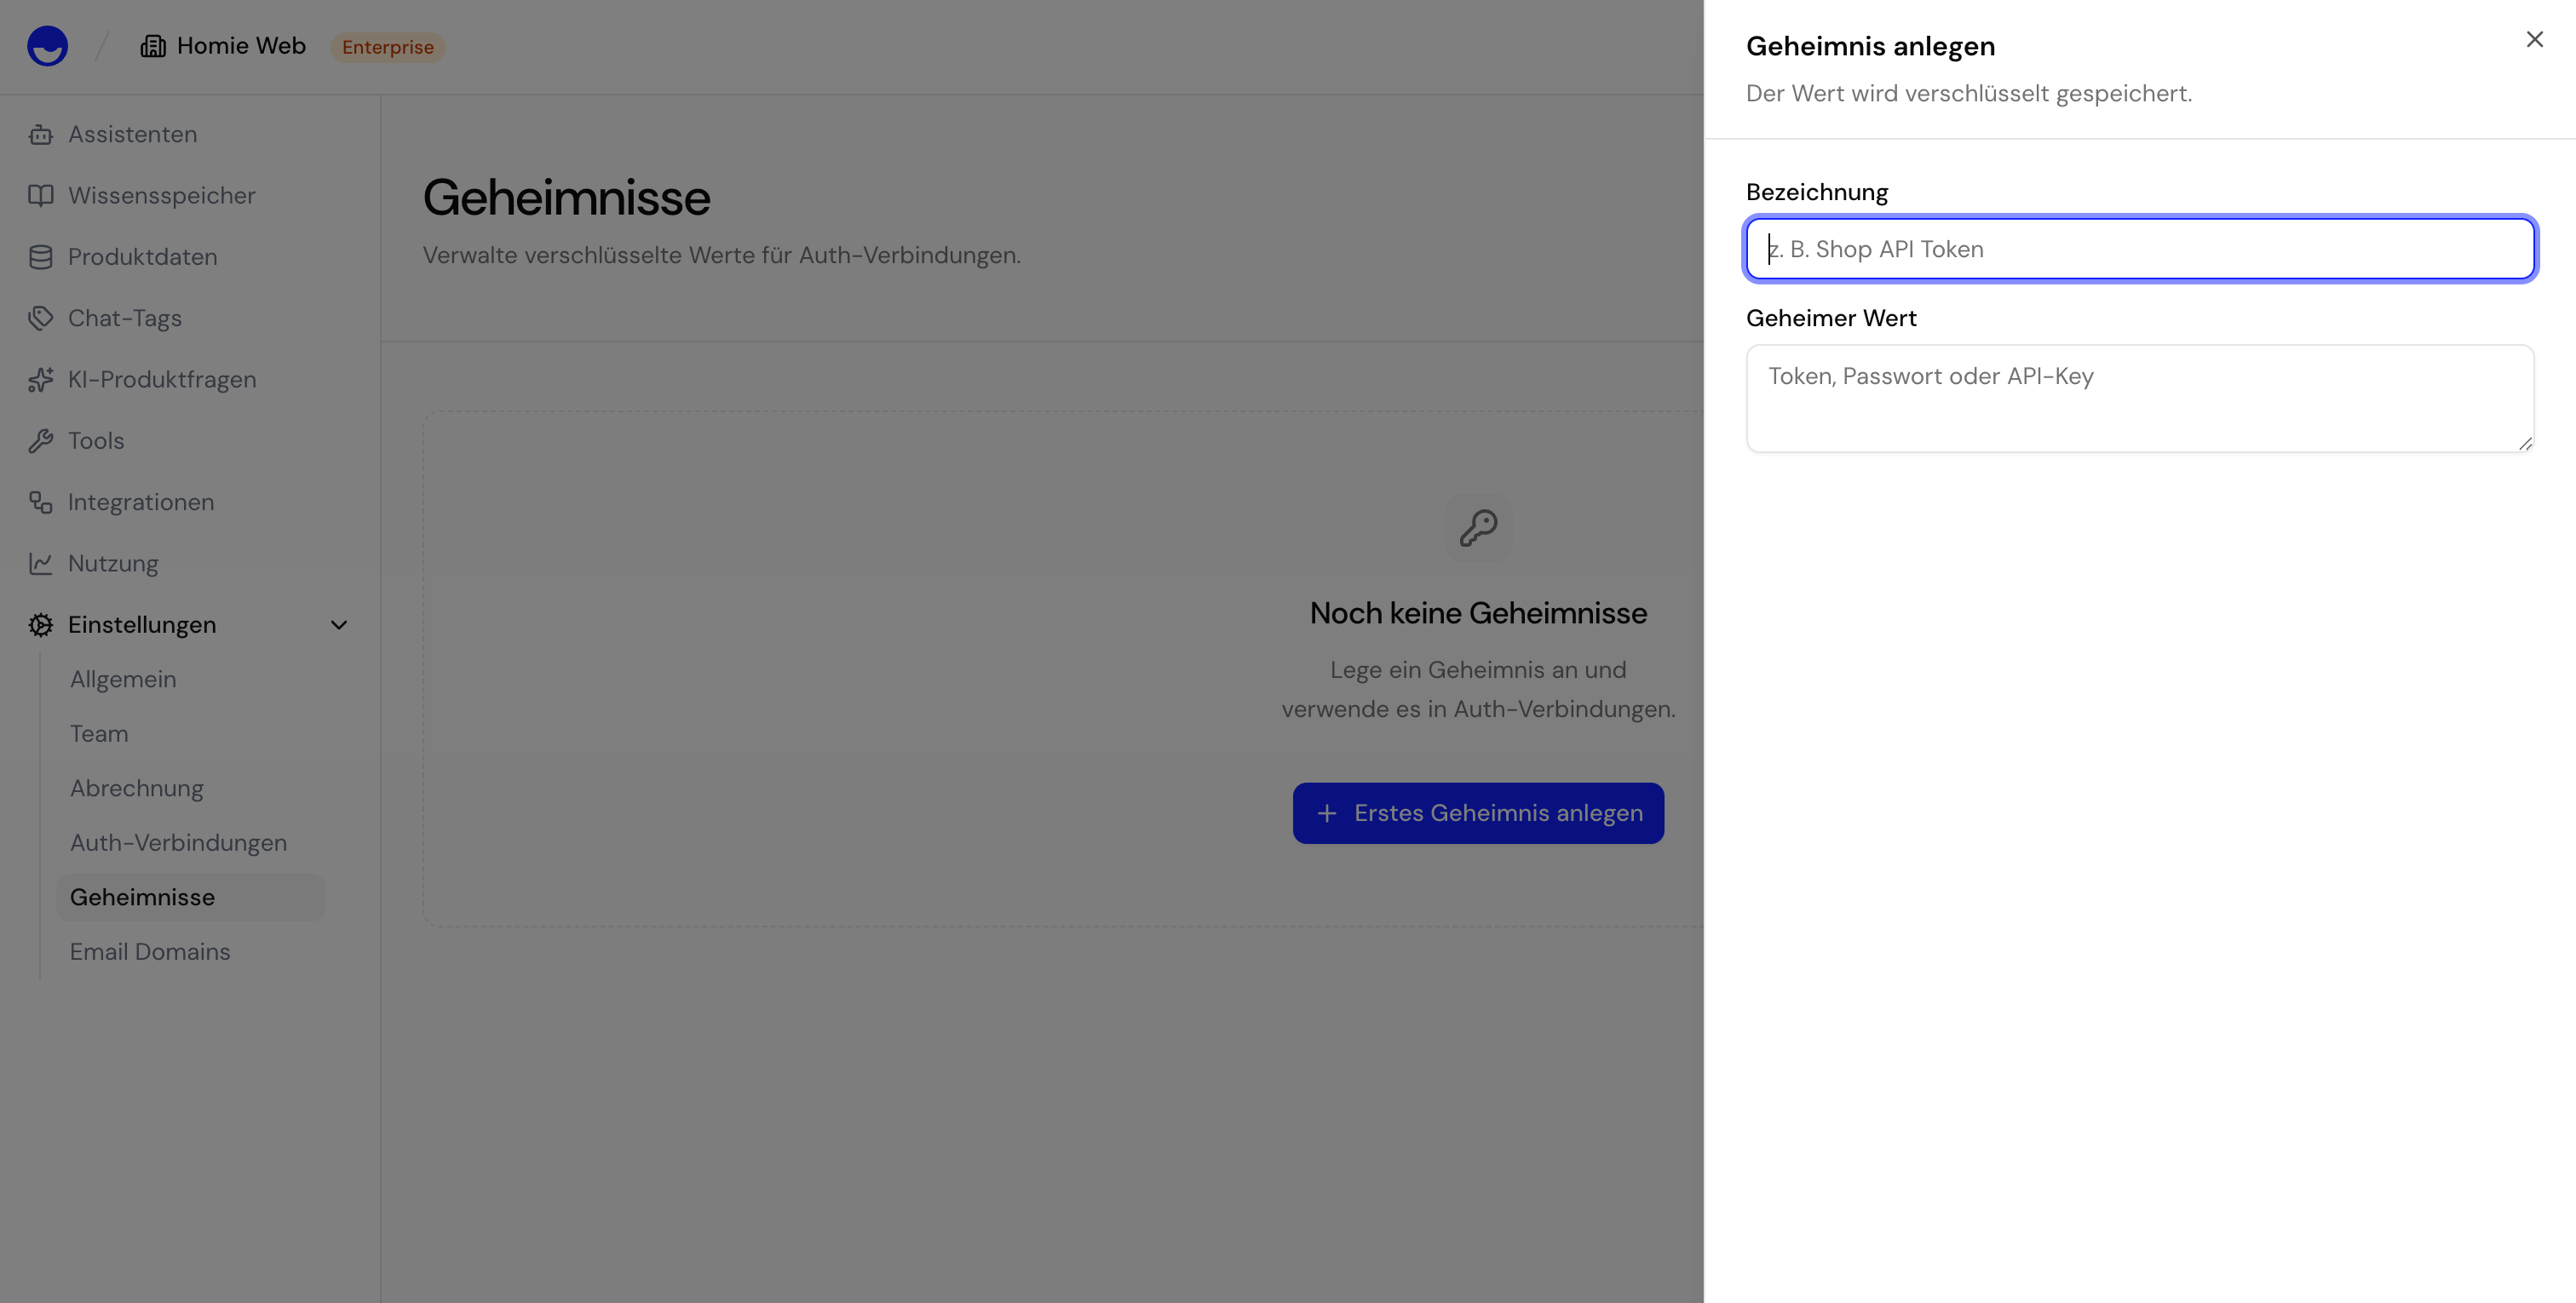The height and width of the screenshot is (1303, 2576).
Task: Open Auth-Verbindungen settings
Action: 178,843
